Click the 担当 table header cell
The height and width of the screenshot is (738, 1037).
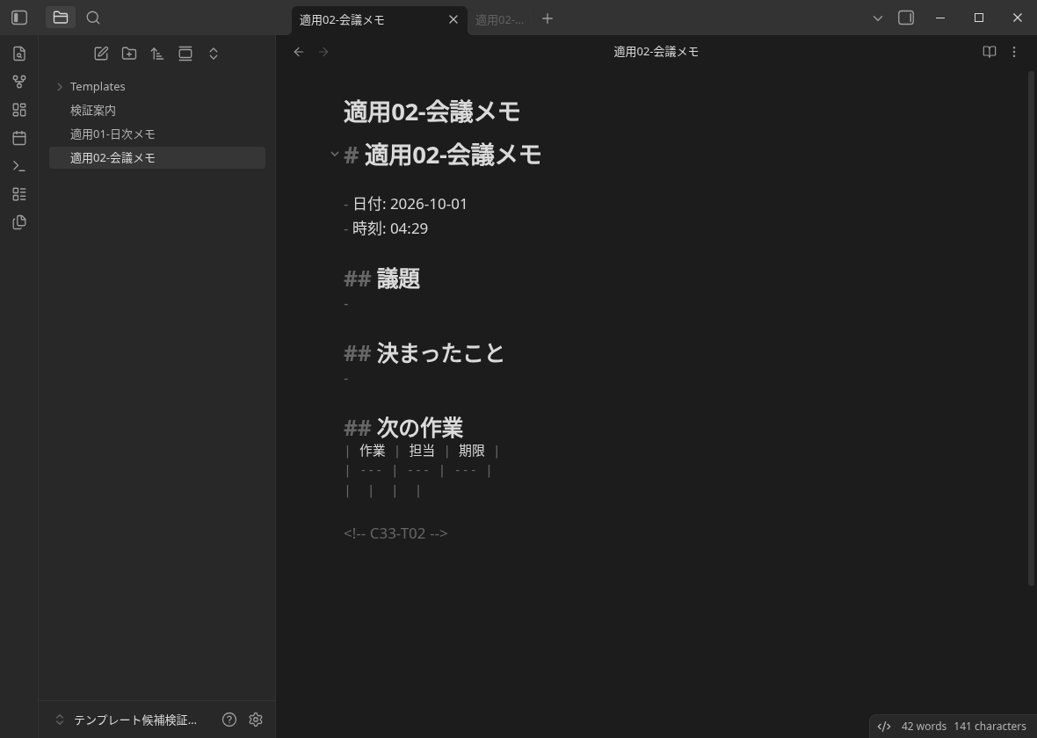click(x=422, y=451)
